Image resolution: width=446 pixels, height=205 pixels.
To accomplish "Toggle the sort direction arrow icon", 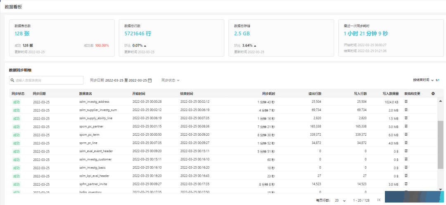I will click(437, 80).
